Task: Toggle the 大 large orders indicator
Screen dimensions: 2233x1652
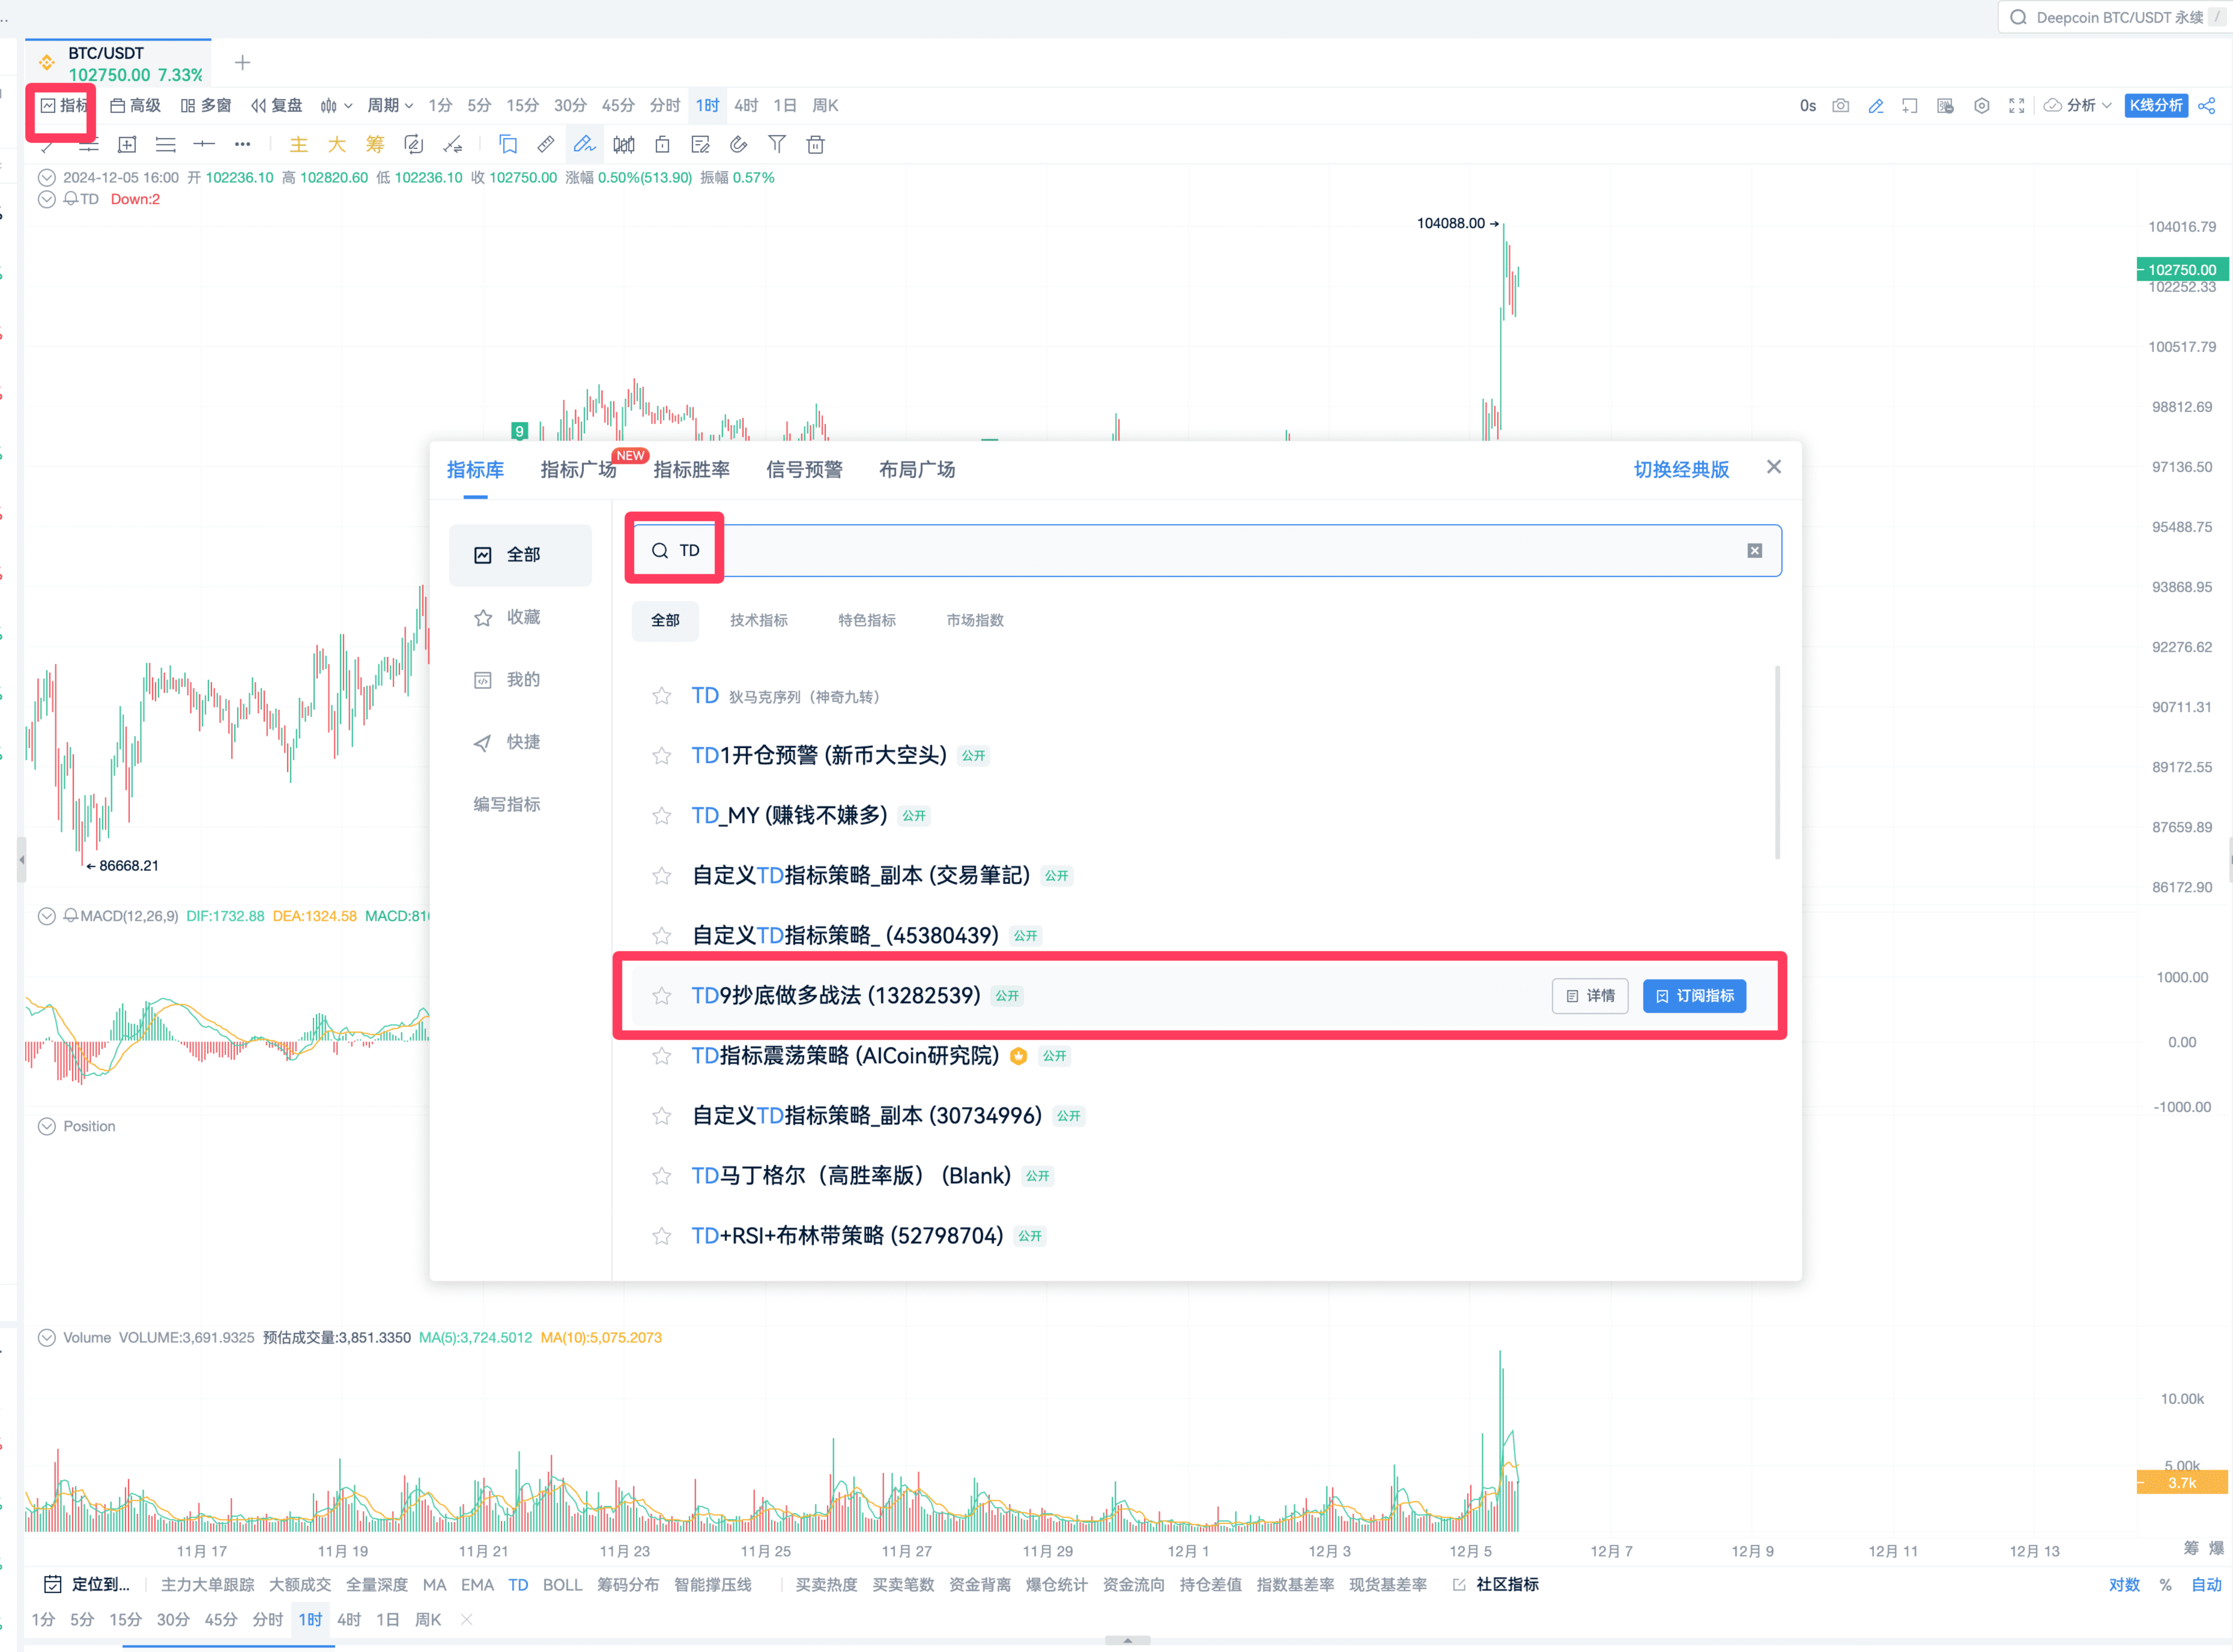Action: tap(337, 145)
